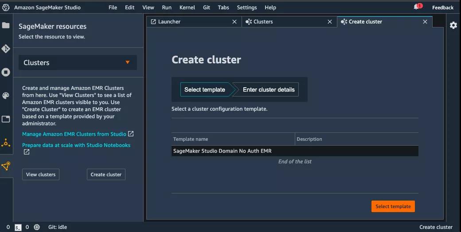Open the File Browser sidebar folder icon
461x232 pixels.
[6, 25]
